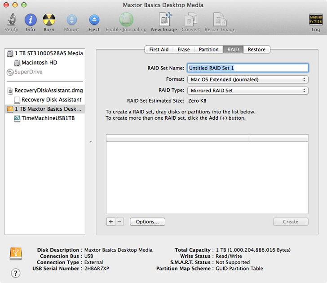Viewport: 327px width, 283px height.
Task: Select the 1 TB ST31000528AS Media disk
Action: pos(45,53)
